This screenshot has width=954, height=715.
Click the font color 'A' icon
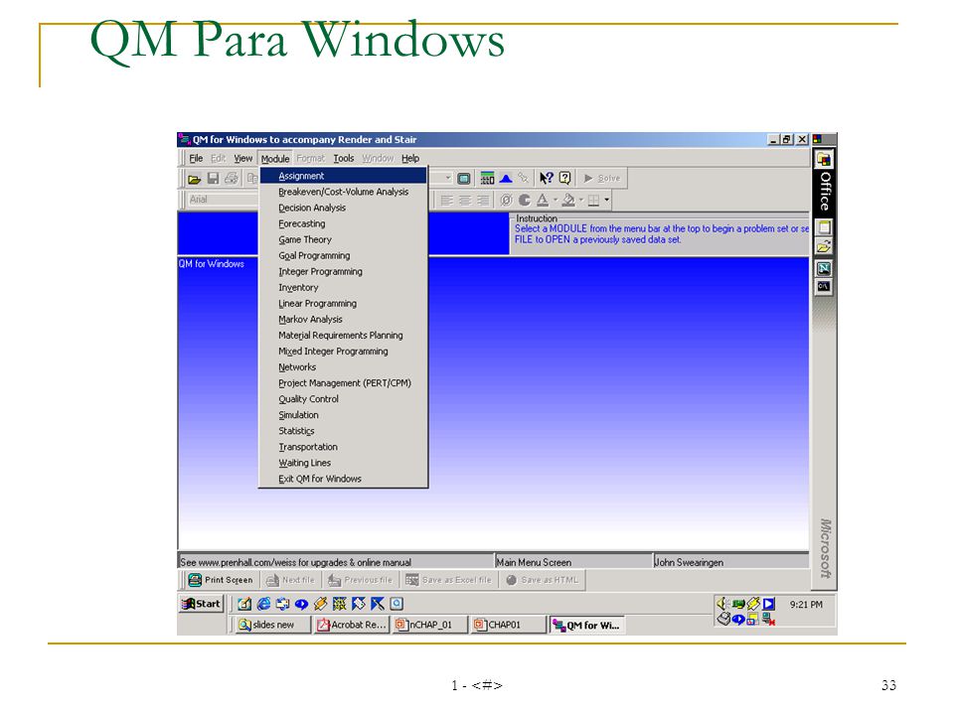(543, 200)
